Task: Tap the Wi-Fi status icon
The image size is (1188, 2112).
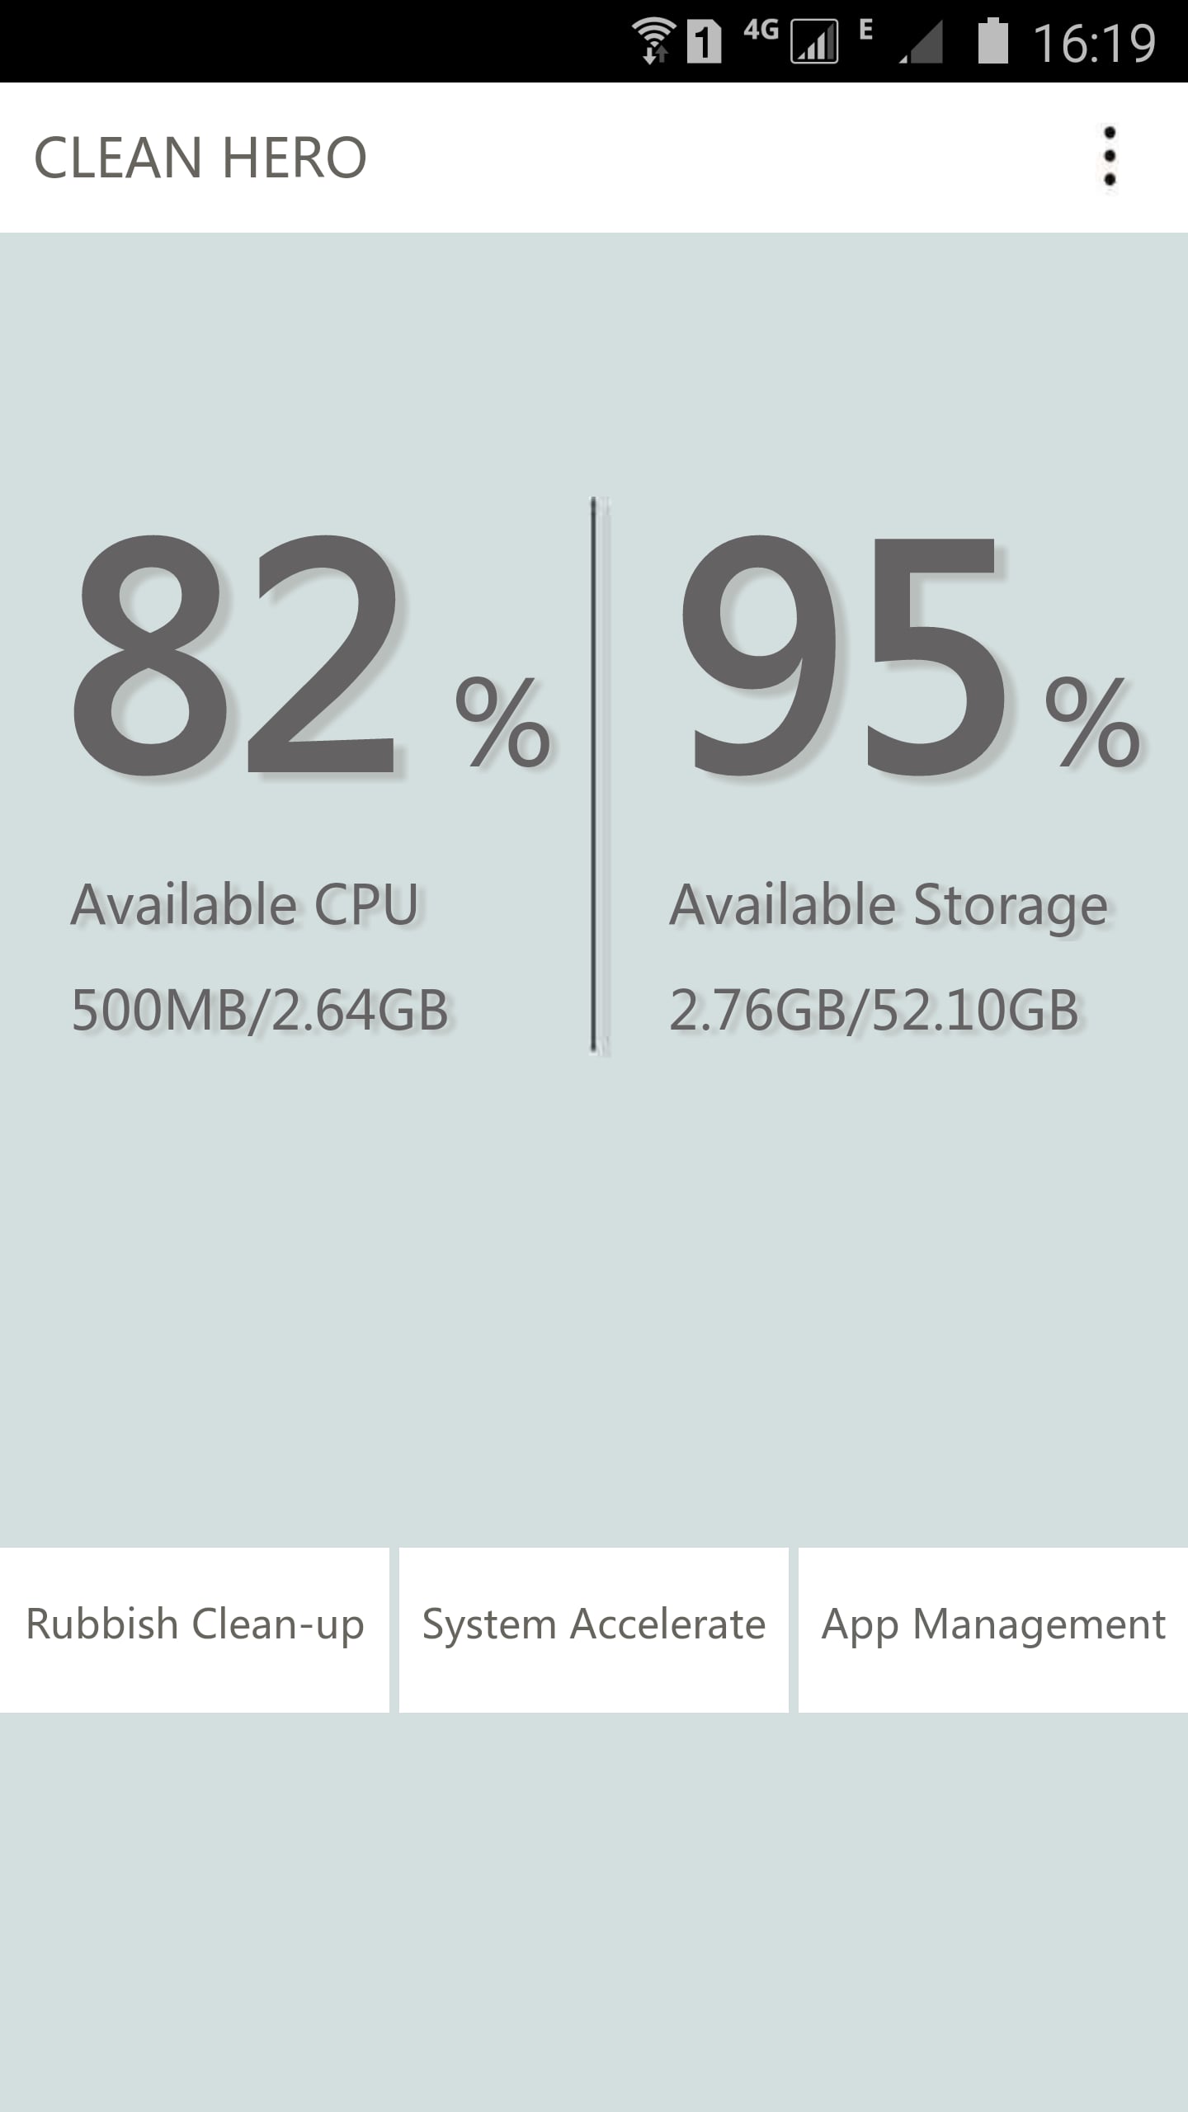Action: [x=654, y=41]
